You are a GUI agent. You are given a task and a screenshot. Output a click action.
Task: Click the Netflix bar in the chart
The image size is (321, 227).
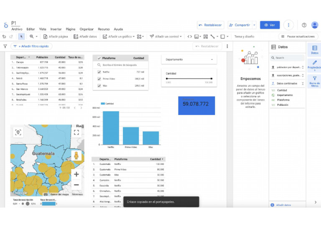[111, 128]
